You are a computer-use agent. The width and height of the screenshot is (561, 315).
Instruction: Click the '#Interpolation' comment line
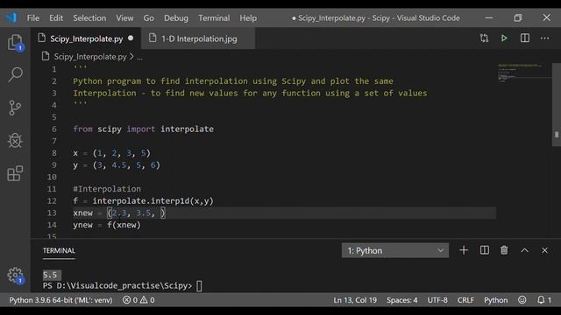(107, 189)
